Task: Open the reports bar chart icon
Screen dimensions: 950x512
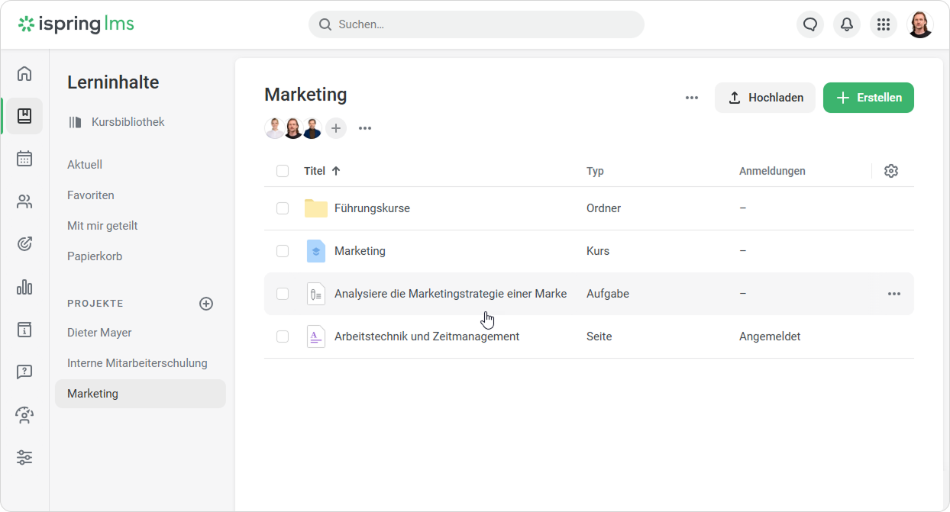Action: (x=24, y=287)
